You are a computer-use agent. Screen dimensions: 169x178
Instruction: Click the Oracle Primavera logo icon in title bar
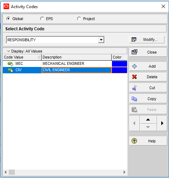pyautogui.click(x=6, y=6)
